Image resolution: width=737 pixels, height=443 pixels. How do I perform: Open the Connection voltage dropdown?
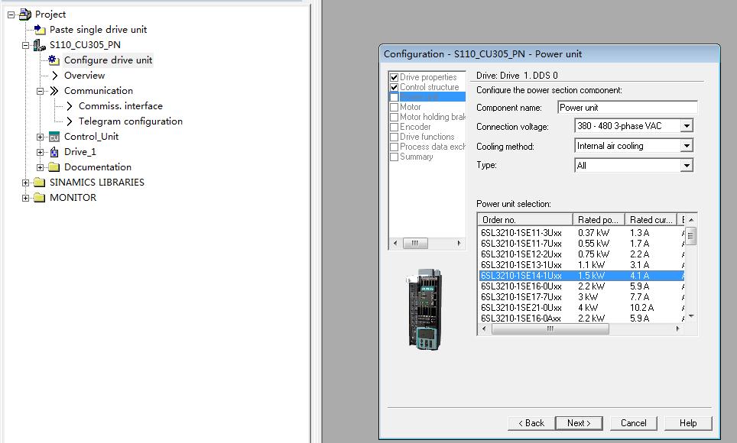[x=687, y=126]
